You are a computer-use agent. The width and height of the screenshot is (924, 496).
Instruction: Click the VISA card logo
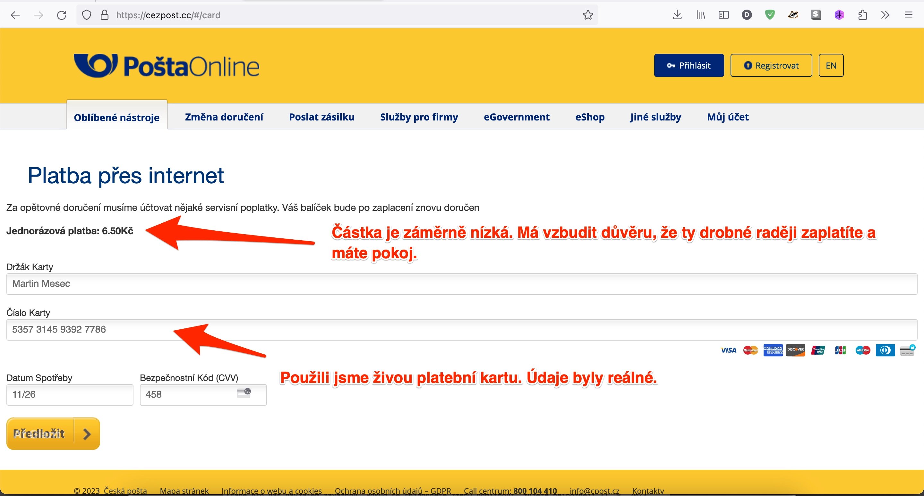pyautogui.click(x=728, y=350)
